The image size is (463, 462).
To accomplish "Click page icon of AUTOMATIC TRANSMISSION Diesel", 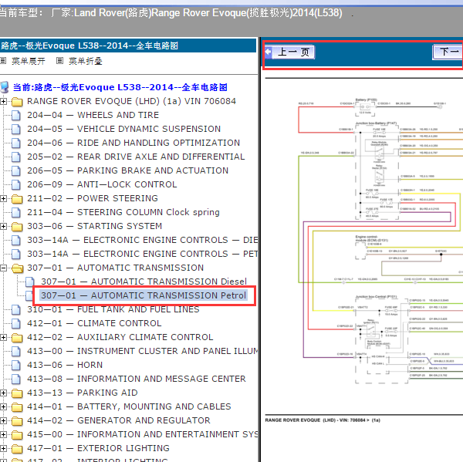I will 30,282.
